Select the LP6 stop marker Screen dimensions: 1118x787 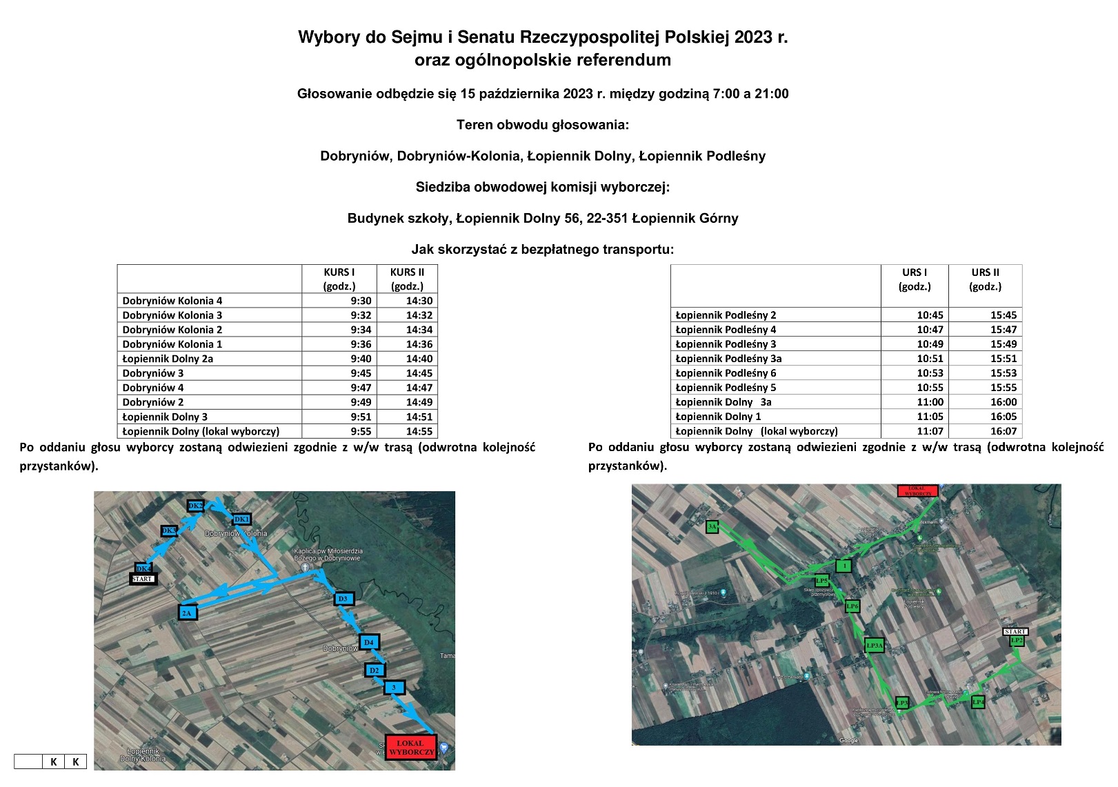(852, 606)
